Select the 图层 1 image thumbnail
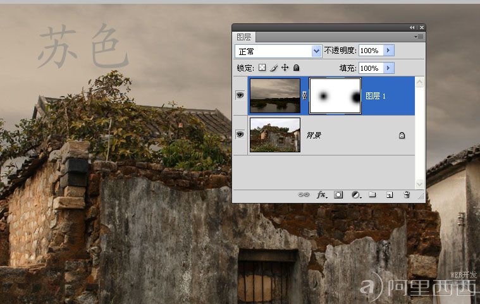This screenshot has width=480, height=304. (275, 95)
